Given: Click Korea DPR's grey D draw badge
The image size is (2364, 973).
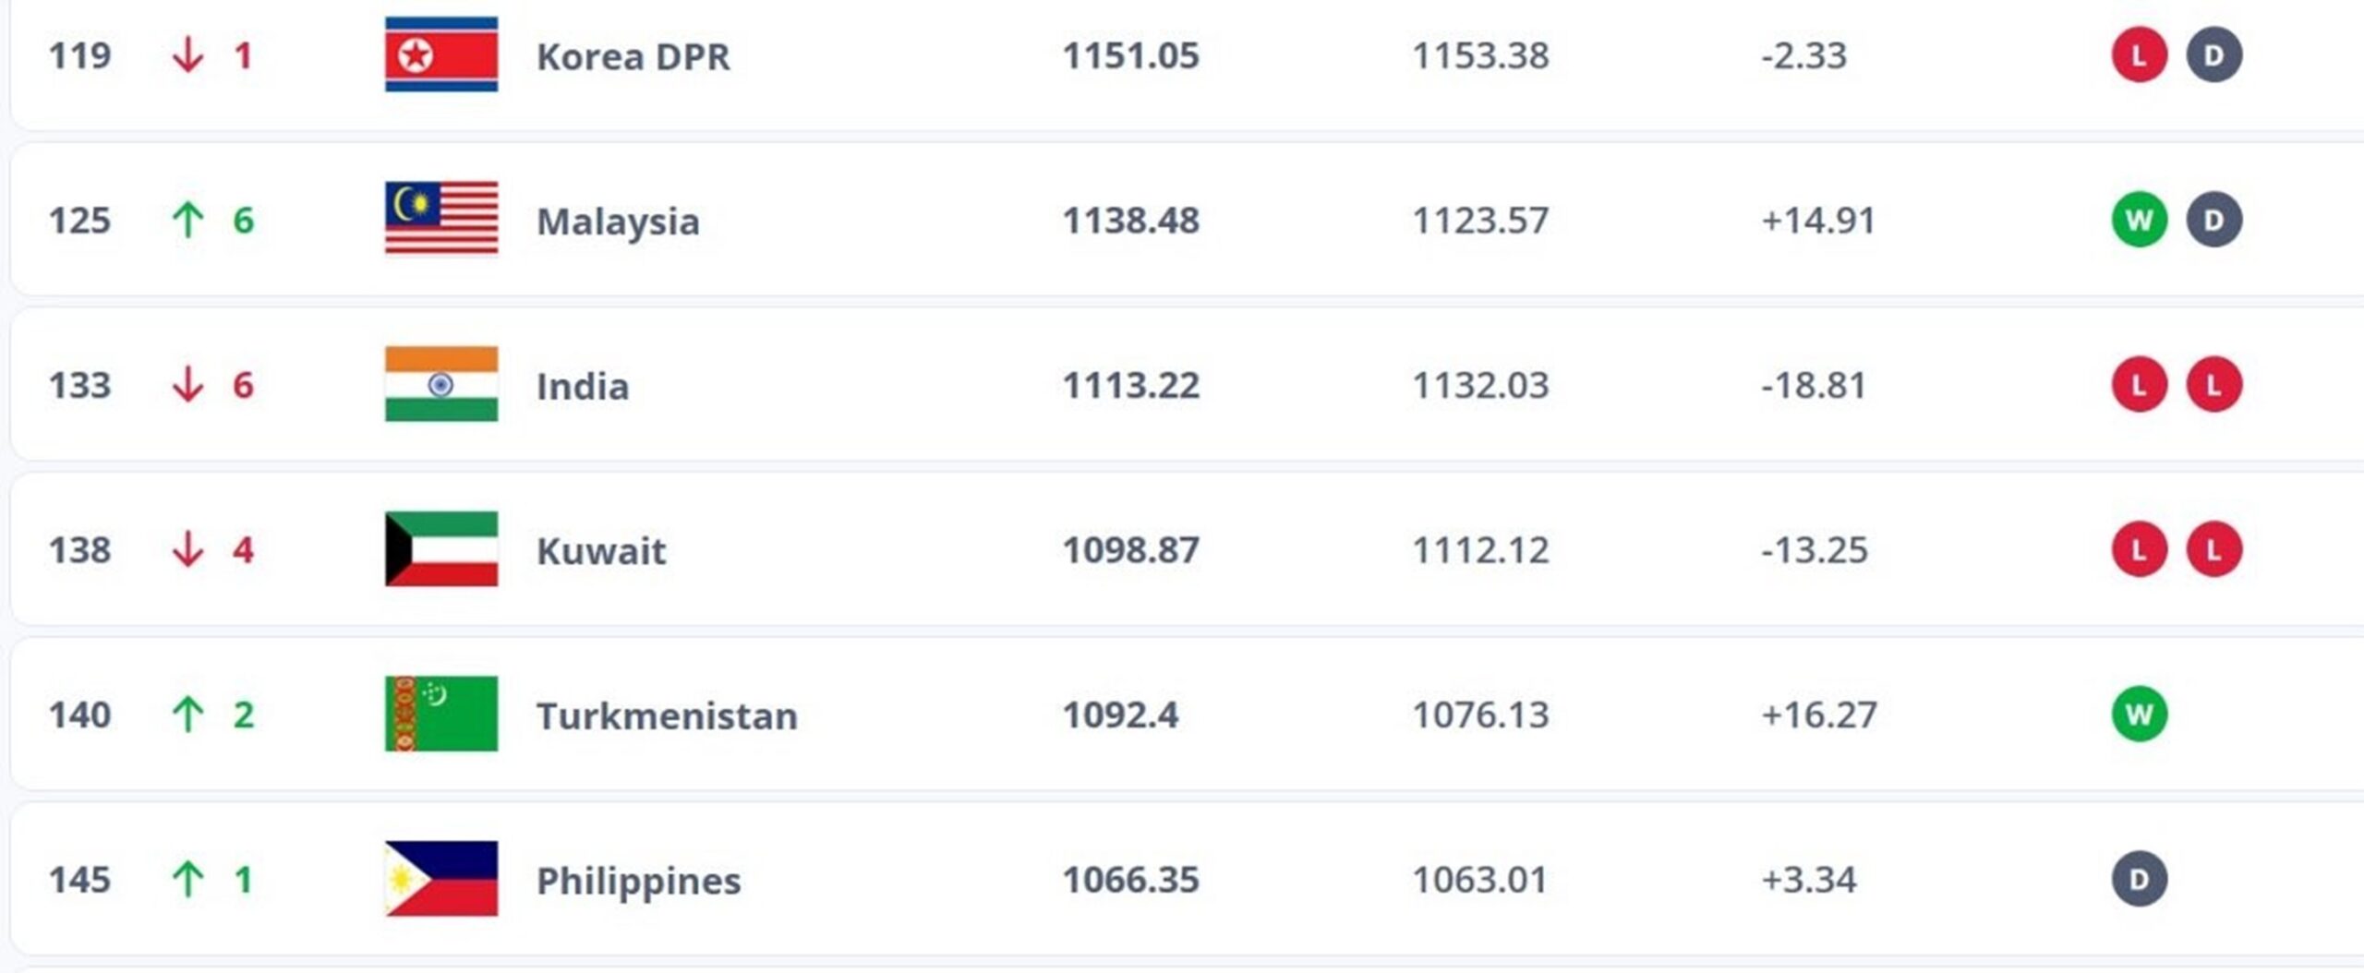Looking at the screenshot, I should tap(2214, 55).
